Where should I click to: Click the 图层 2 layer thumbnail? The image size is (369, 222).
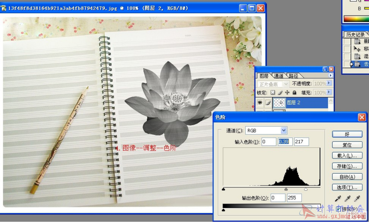click(279, 103)
